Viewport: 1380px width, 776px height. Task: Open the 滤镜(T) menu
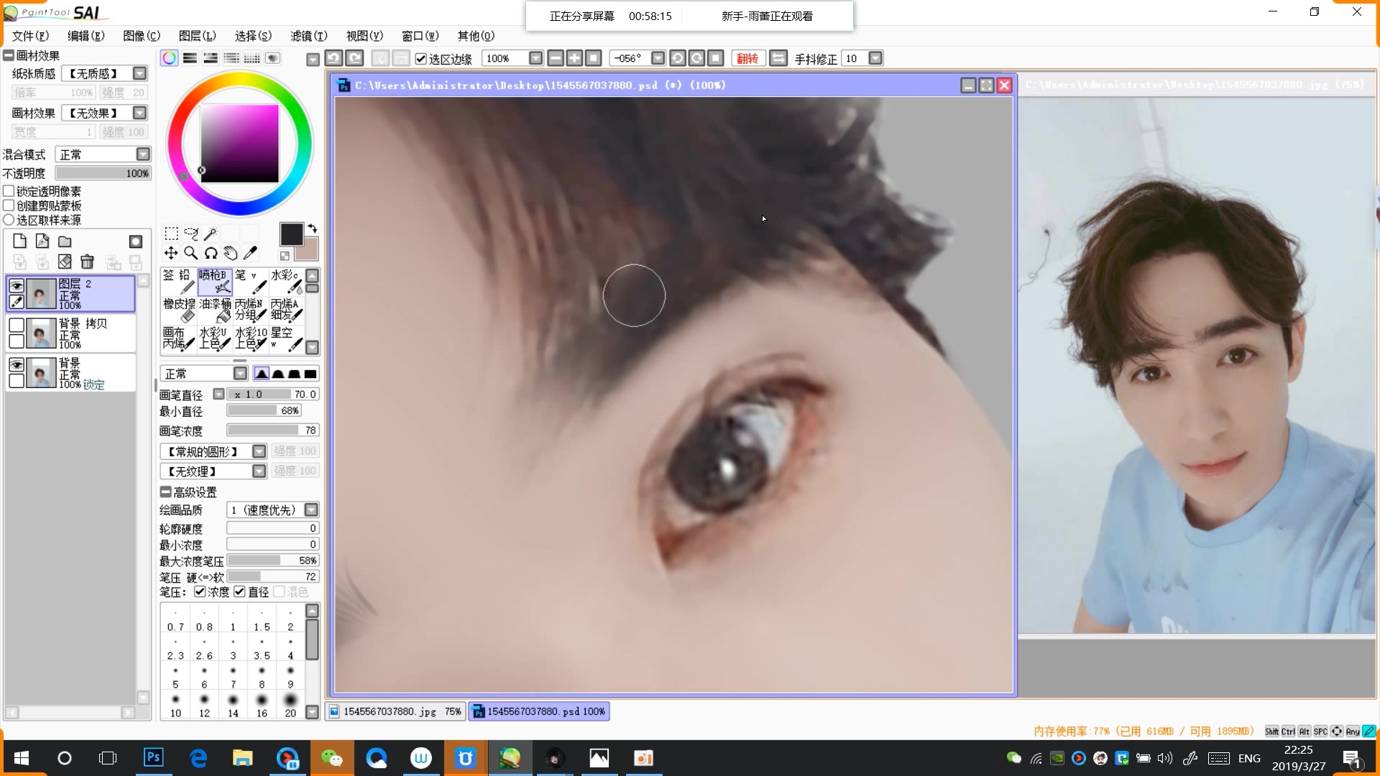tap(308, 36)
